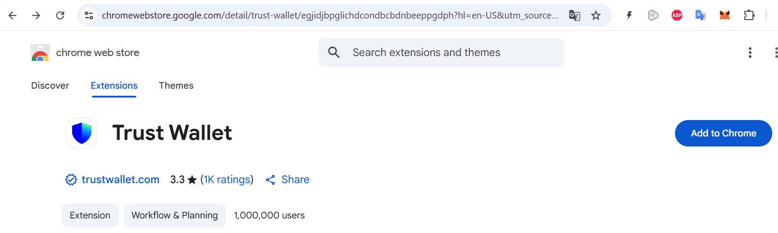Open the site information icon in address bar
778x233 pixels.
pos(89,15)
